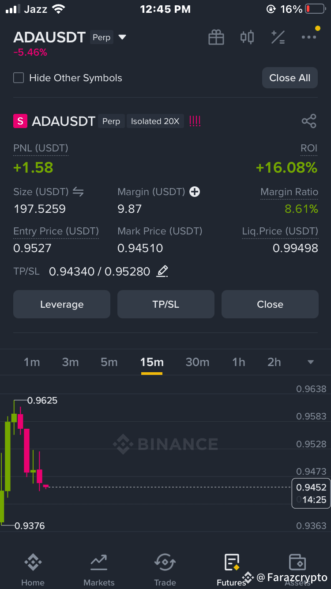The height and width of the screenshot is (589, 331).
Task: Tap the 197.5259 size value
Action: click(40, 209)
